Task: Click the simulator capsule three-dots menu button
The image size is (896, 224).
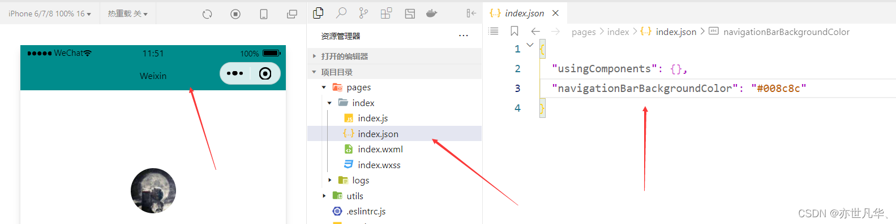Action: pos(234,73)
